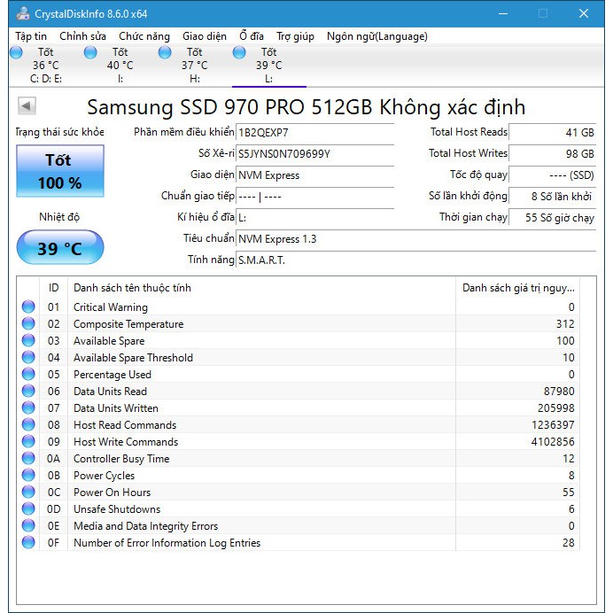Click the power on count value 8 Số lần khởi

click(x=553, y=197)
